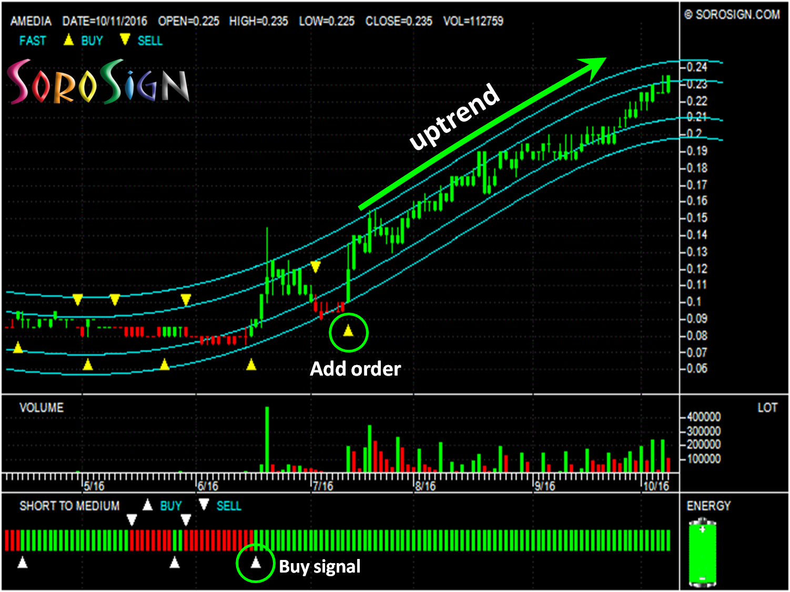Click the CLOSE=0.235 header value
790x592 pixels.
[x=399, y=22]
